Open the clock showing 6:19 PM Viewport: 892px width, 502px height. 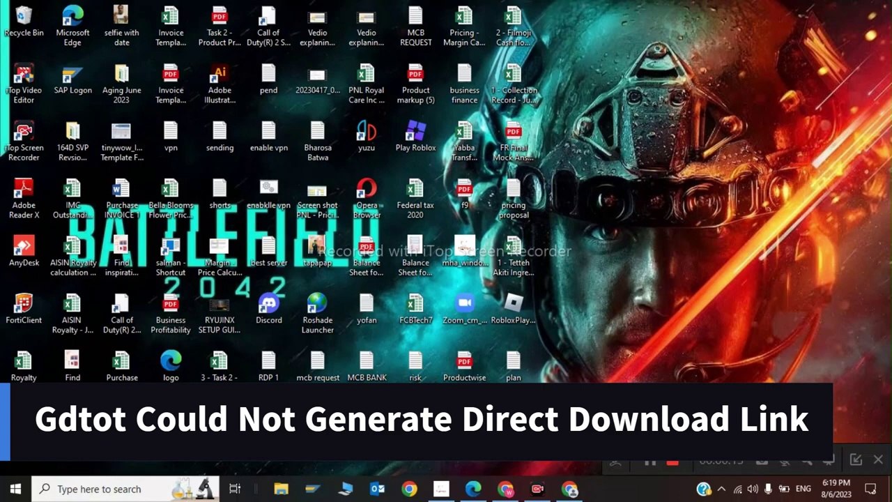tap(836, 489)
